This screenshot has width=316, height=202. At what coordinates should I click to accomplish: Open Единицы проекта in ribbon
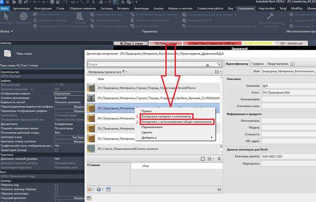(145, 26)
